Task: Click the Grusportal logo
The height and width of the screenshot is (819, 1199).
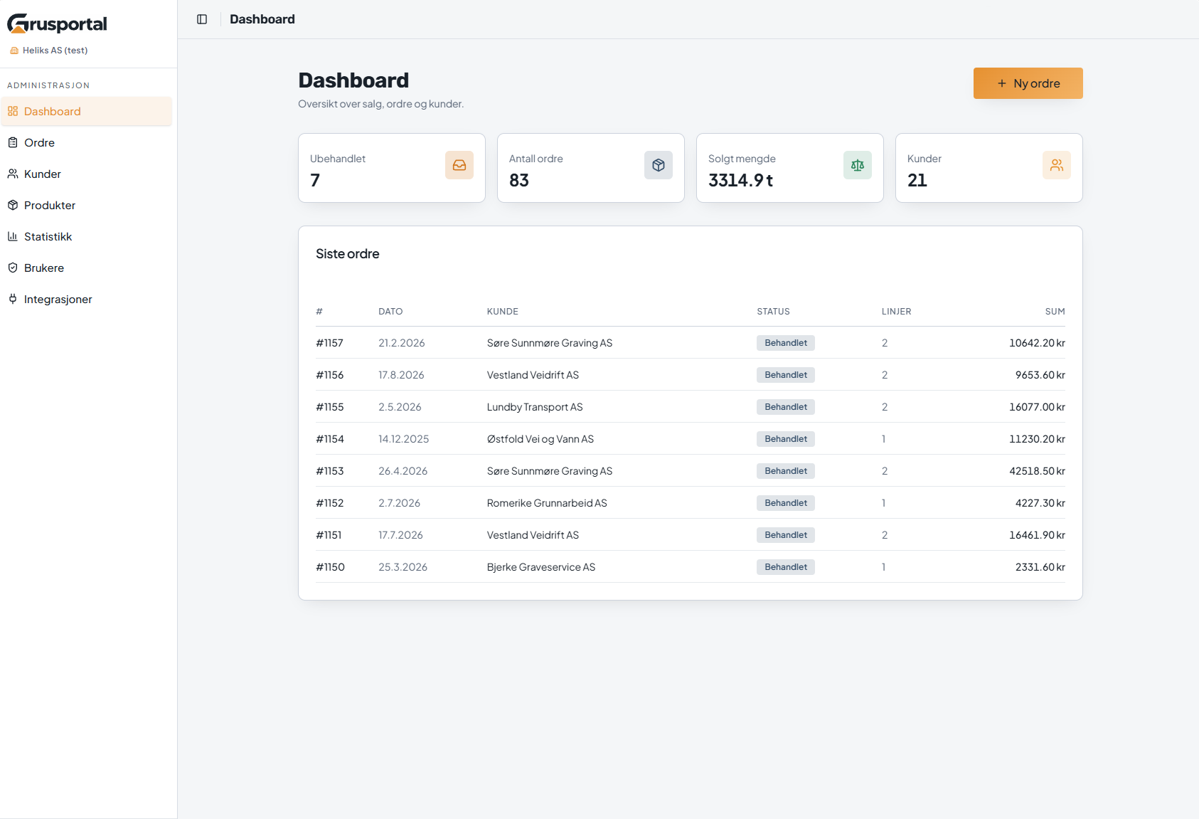Action: (x=57, y=23)
